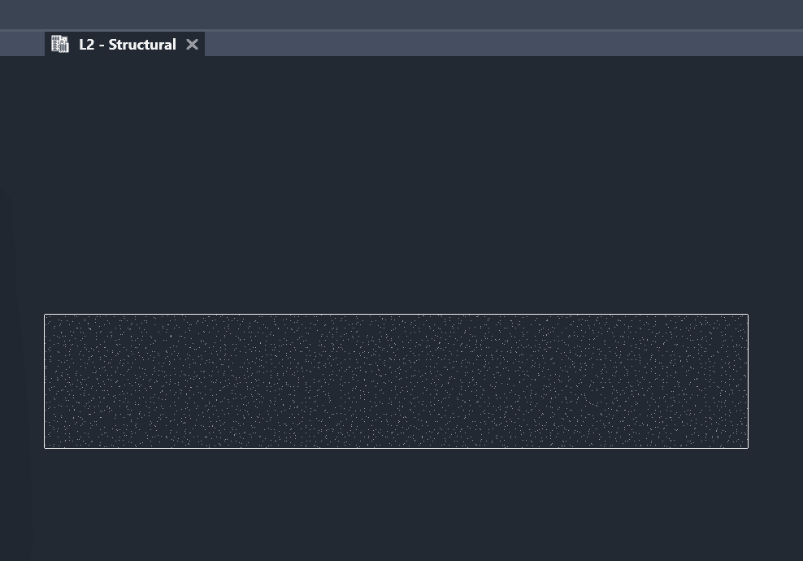The image size is (803, 561).
Task: Click the rectangle's bottom-left corner
Action: tap(45, 447)
